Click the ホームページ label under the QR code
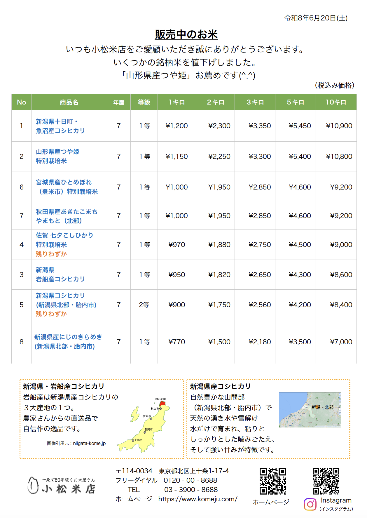This screenshot has height=518, width=367. point(271,502)
